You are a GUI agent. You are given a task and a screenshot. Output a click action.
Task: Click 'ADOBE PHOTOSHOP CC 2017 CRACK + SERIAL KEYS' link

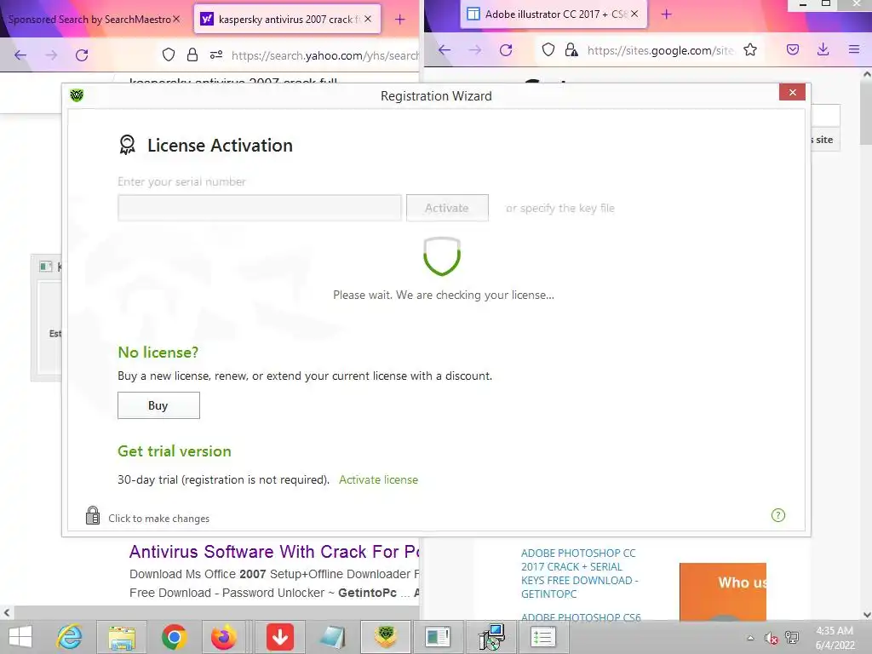(578, 573)
